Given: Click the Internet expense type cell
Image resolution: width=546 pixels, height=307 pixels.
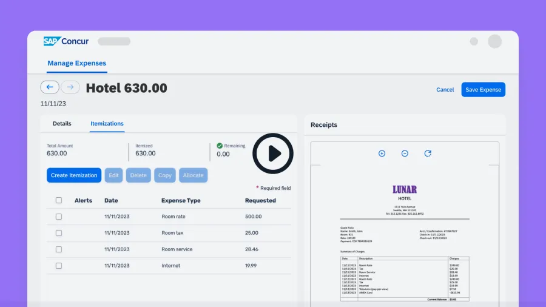Looking at the screenshot, I should (170, 266).
